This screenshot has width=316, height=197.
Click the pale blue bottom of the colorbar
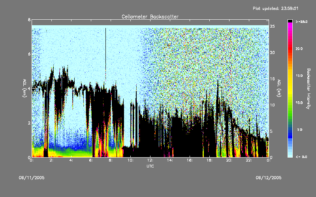[x=290, y=155]
